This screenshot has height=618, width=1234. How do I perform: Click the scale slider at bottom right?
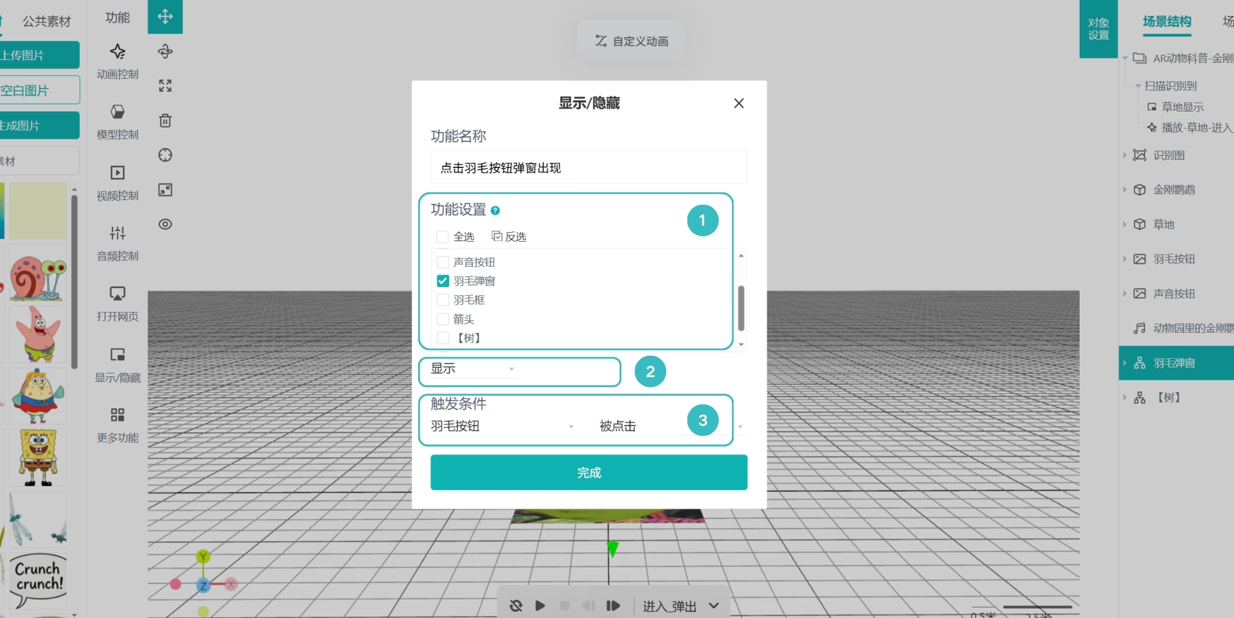tap(1037, 607)
